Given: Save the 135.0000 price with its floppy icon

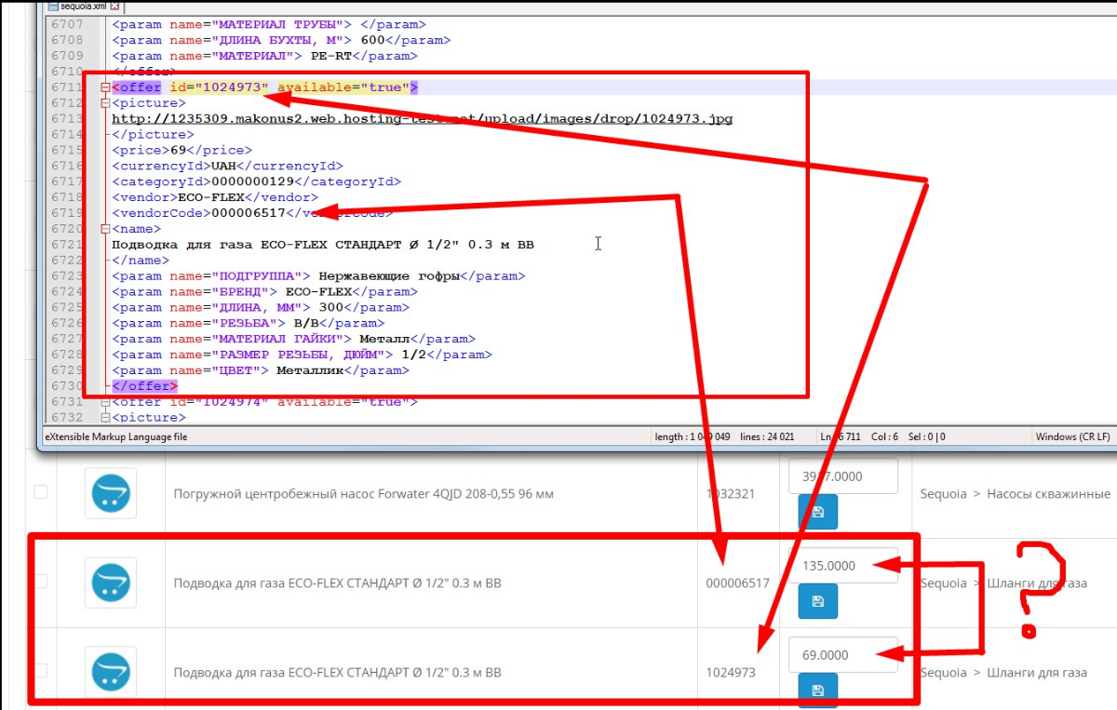Looking at the screenshot, I should coord(817,601).
